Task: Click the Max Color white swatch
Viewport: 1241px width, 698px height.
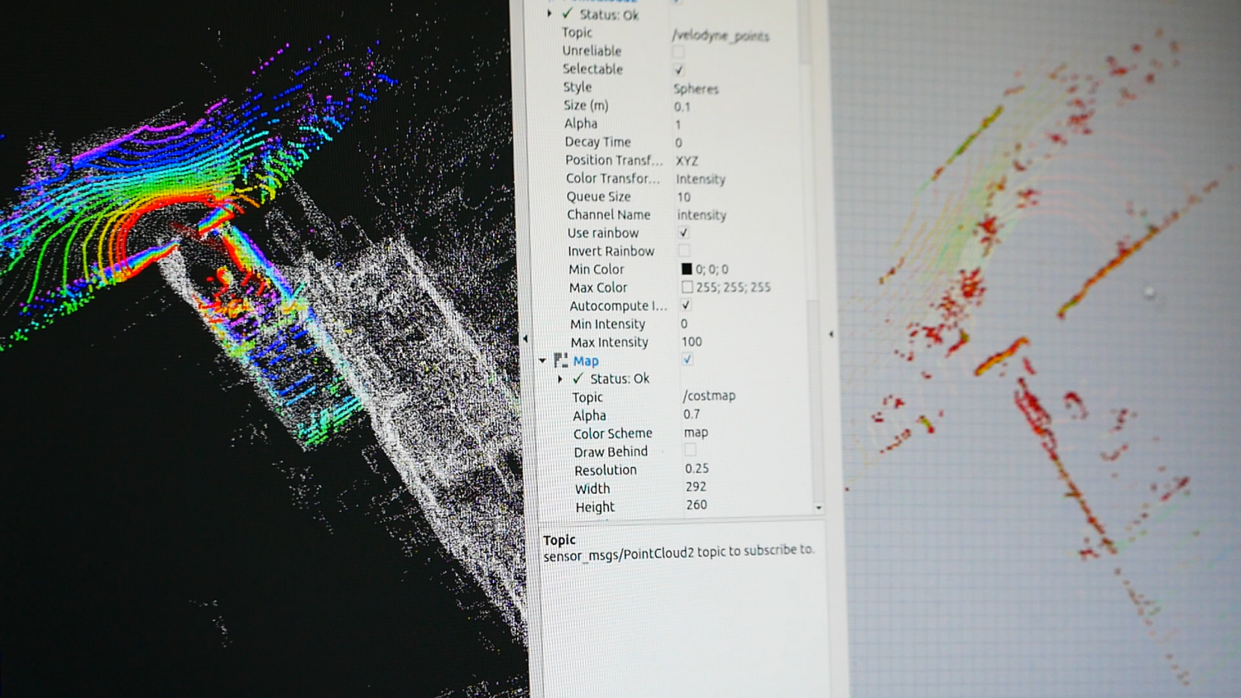Action: pyautogui.click(x=687, y=287)
